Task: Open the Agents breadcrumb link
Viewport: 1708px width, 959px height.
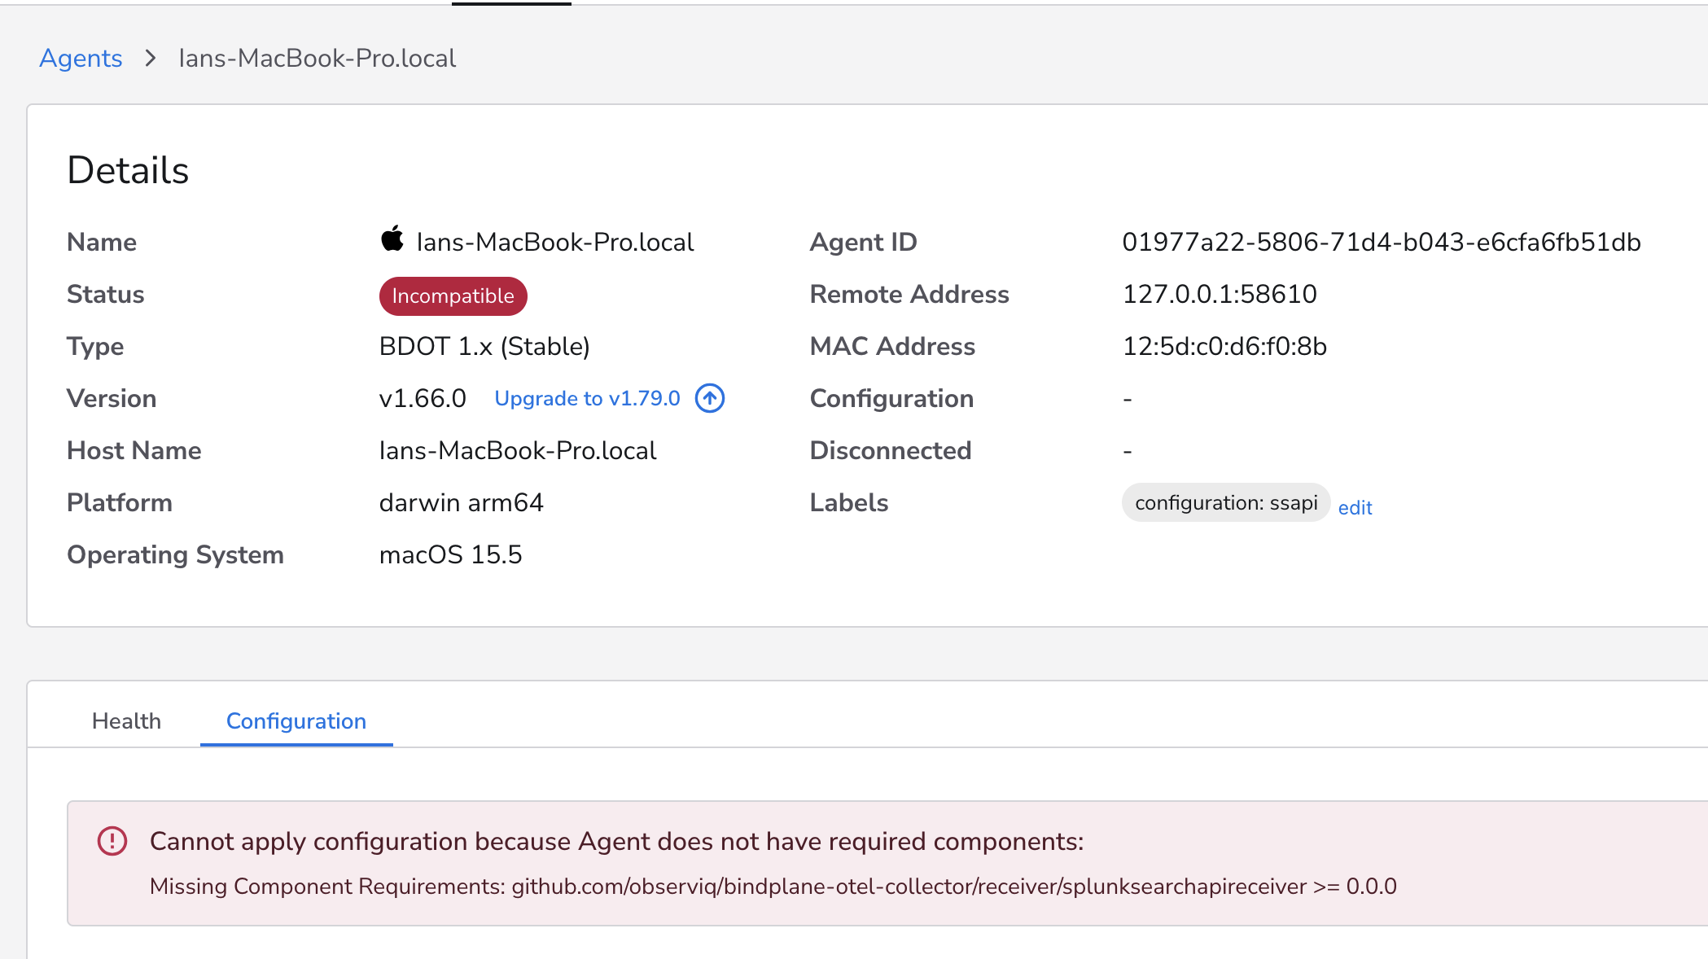Action: click(x=81, y=58)
